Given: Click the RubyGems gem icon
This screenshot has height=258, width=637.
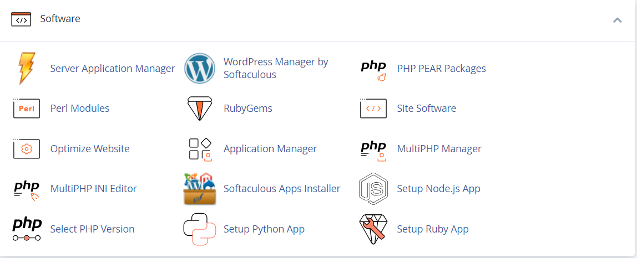Looking at the screenshot, I should [199, 109].
